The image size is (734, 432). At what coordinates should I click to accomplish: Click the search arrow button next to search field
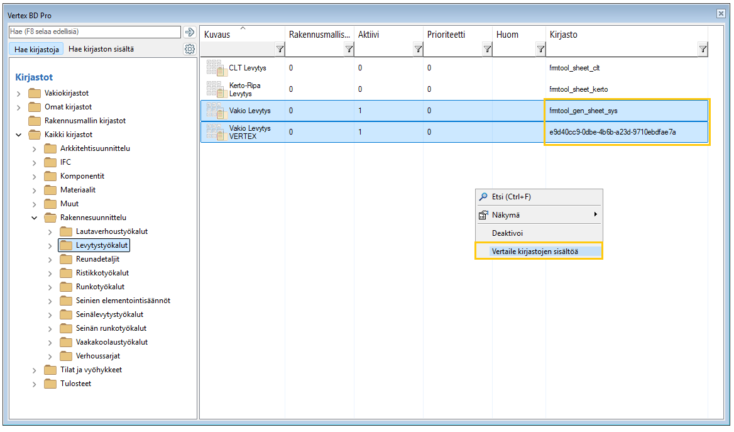click(190, 32)
